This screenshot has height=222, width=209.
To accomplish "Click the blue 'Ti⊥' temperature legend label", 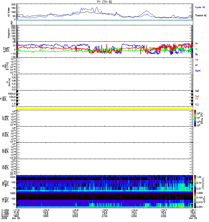I will pyautogui.click(x=197, y=105).
